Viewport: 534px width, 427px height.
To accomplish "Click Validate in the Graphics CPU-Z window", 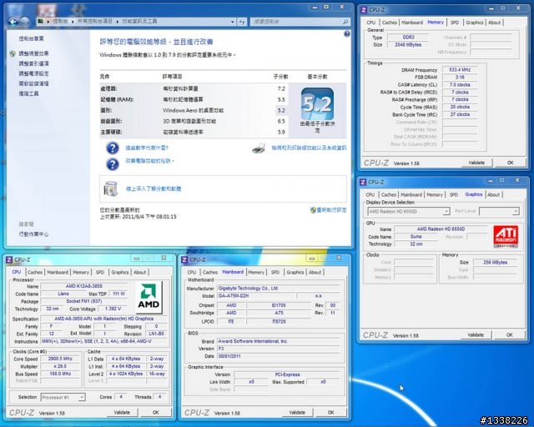I will 476,335.
